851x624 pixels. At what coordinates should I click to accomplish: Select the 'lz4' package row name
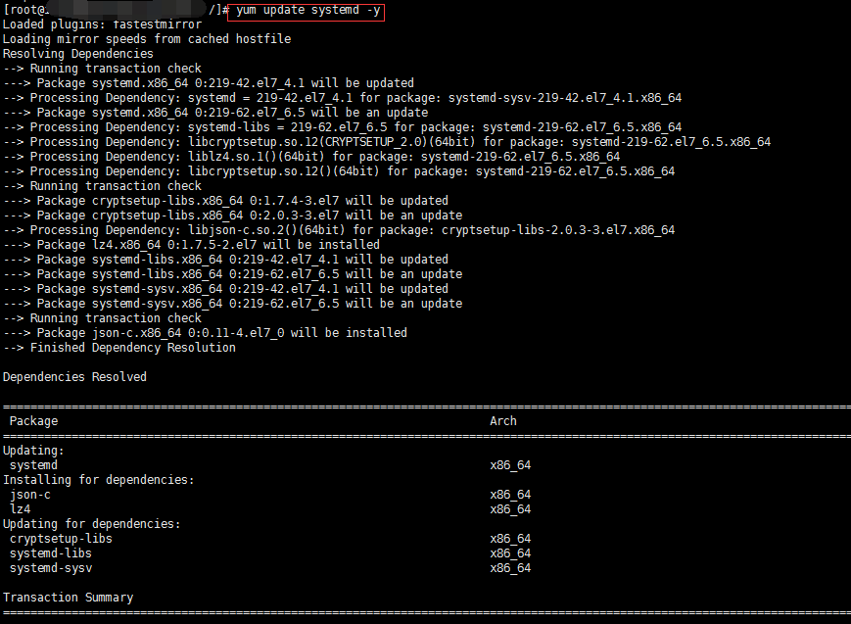coord(20,509)
